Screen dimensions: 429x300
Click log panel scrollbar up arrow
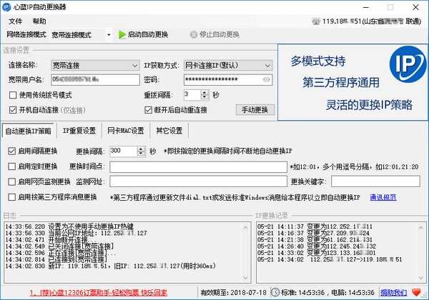point(245,227)
